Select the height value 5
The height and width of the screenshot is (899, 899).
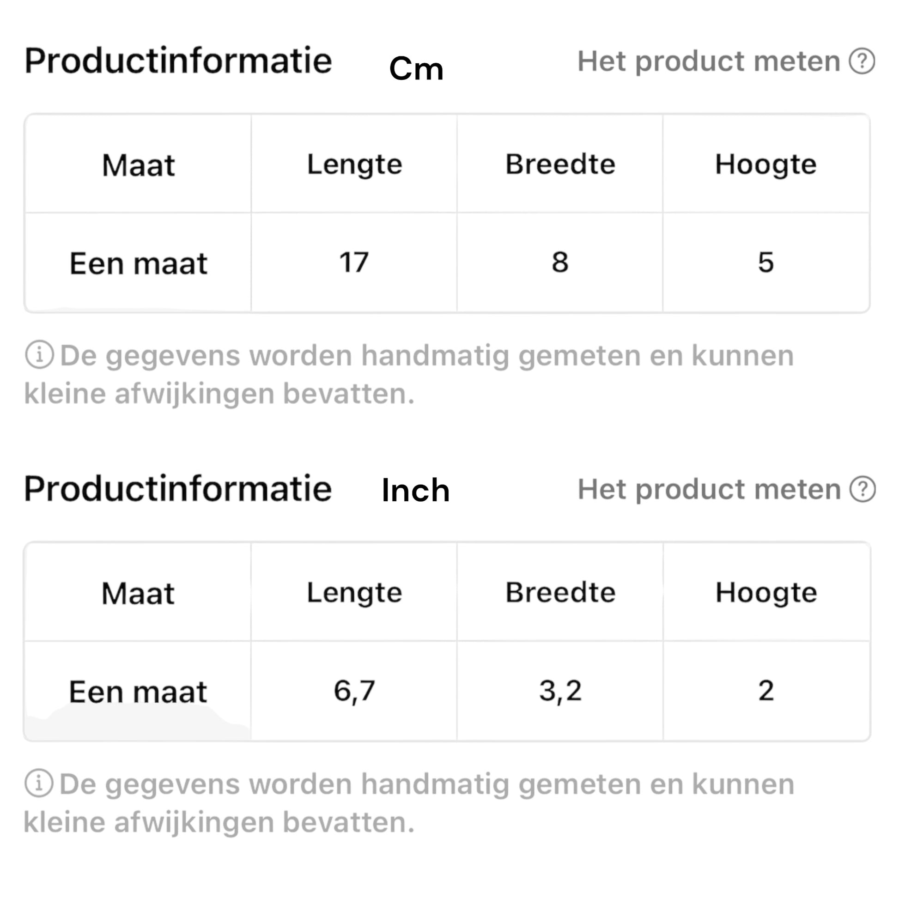tap(766, 262)
